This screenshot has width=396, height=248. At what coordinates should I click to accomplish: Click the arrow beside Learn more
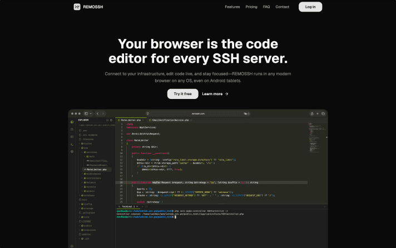pyautogui.click(x=226, y=93)
